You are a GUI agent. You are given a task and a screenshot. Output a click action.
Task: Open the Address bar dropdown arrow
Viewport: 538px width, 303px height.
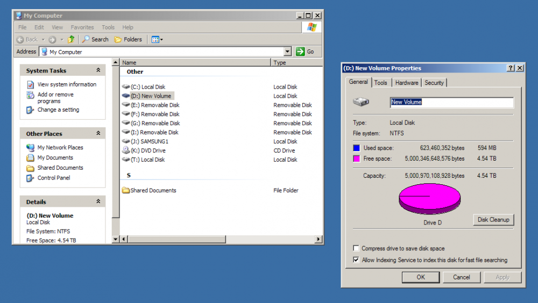point(287,52)
